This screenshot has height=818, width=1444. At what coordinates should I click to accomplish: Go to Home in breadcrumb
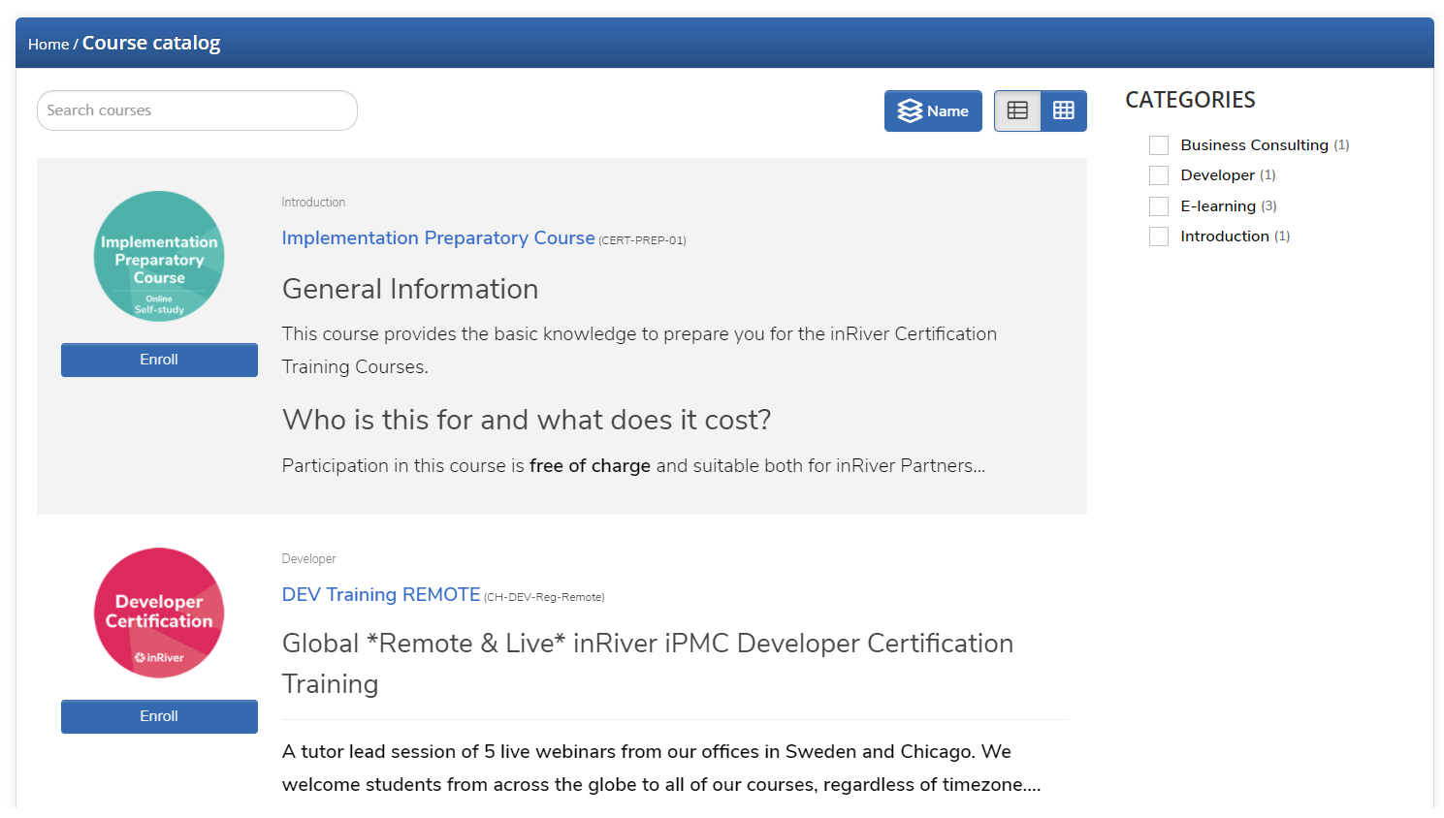point(48,45)
